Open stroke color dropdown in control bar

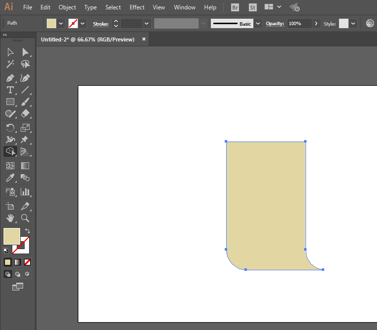pyautogui.click(x=82, y=24)
